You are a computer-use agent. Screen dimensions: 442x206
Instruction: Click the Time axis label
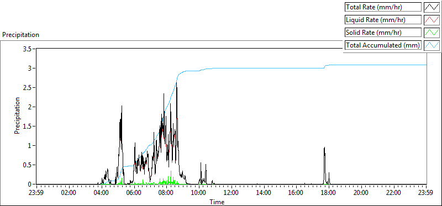tap(217, 202)
